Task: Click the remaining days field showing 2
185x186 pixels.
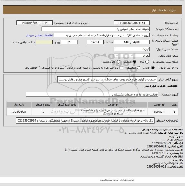Action: (69, 42)
